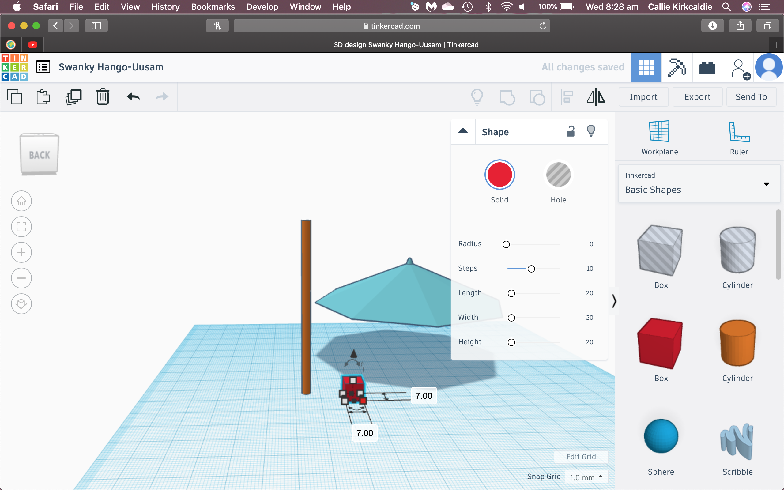Set shape to Hole
Viewport: 784px width, 490px height.
point(559,175)
